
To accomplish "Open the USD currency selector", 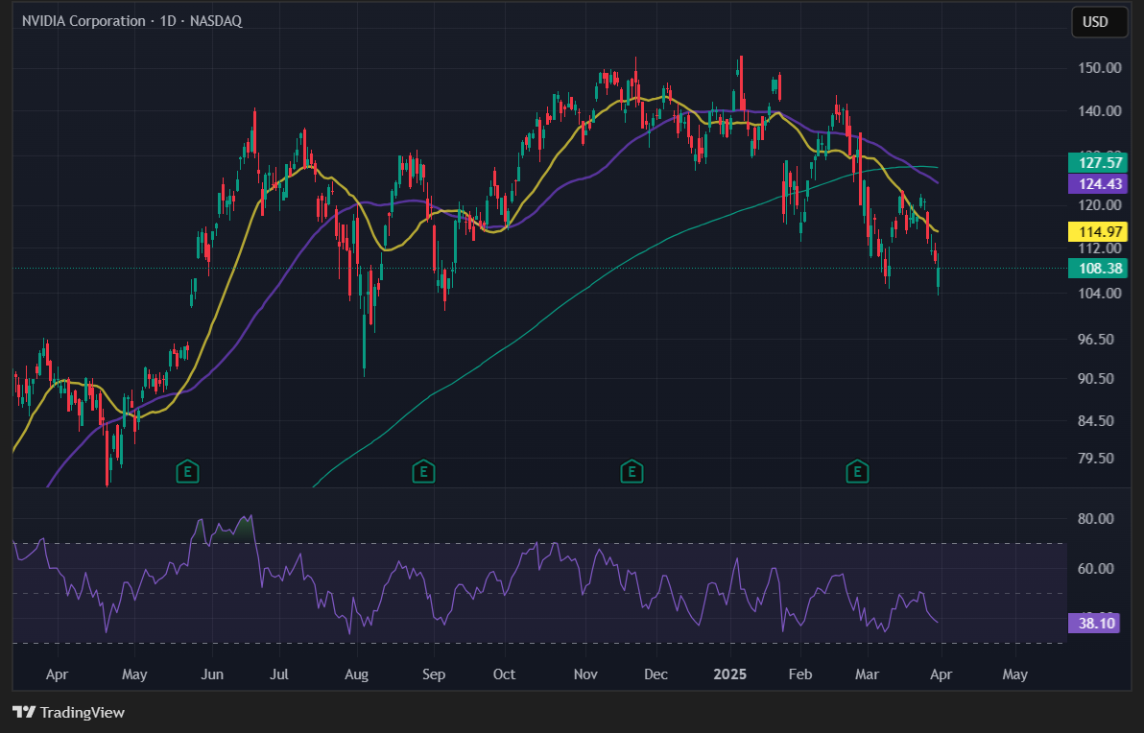I will (x=1095, y=22).
